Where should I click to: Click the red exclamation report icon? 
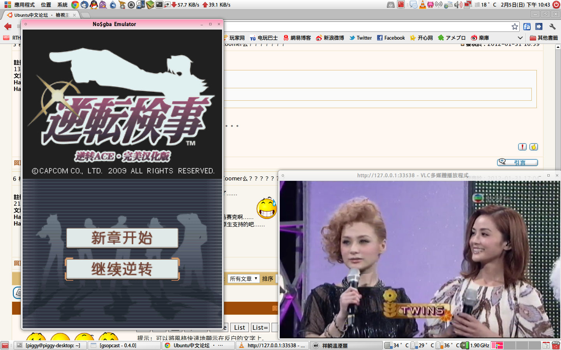[x=522, y=147]
